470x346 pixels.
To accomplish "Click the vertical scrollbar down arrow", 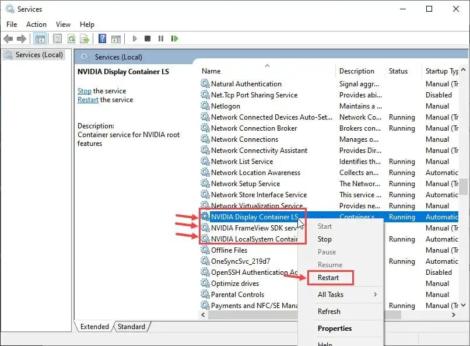I will (x=464, y=305).
